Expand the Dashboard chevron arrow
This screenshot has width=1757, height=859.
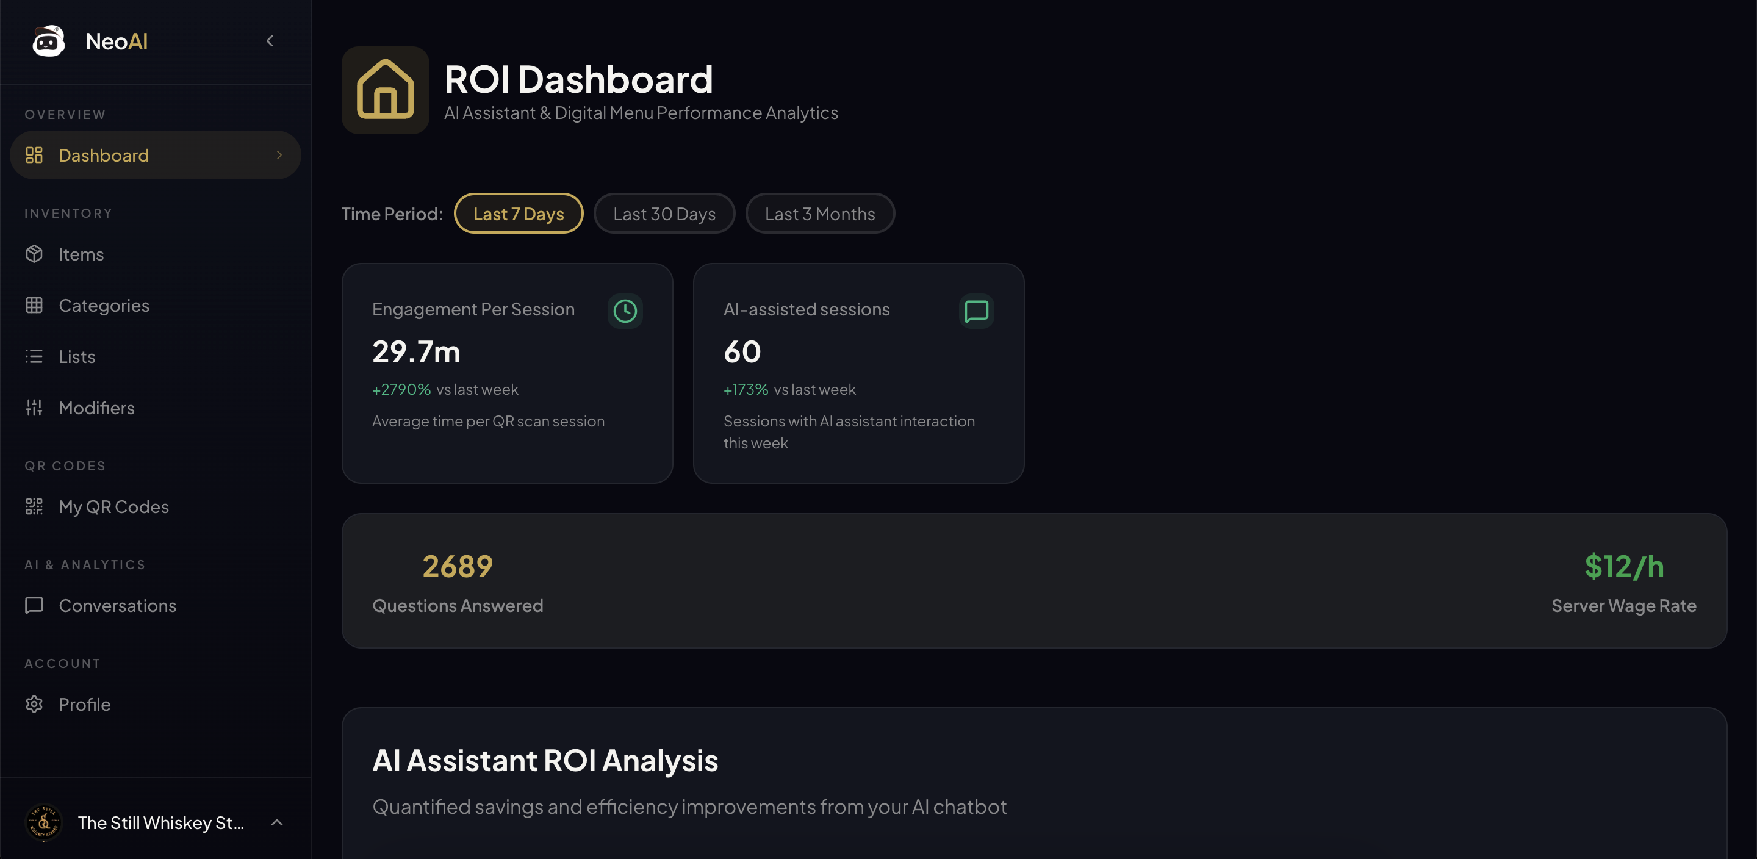click(279, 155)
